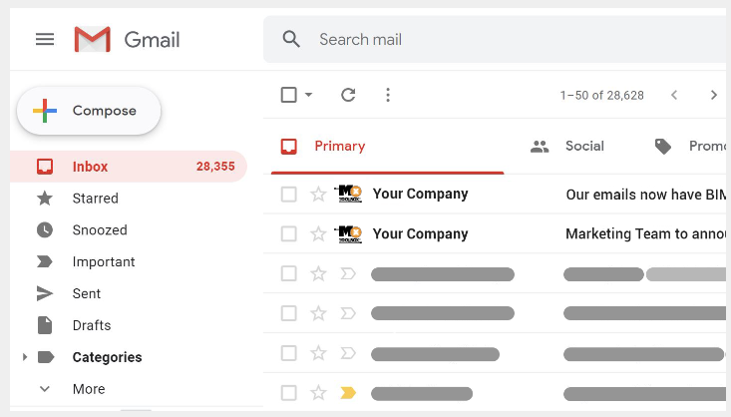Check the second Your Company email checkbox
The image size is (731, 417).
pyautogui.click(x=289, y=234)
